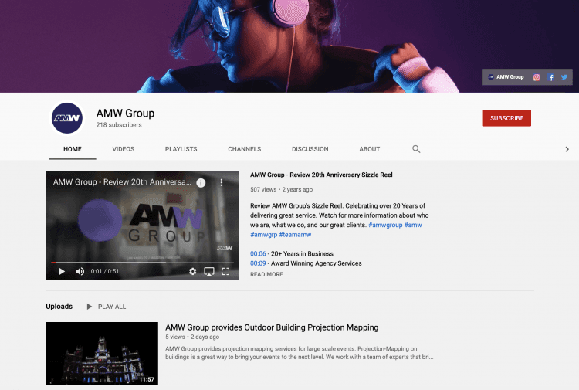Open the video settings gear

tap(192, 271)
